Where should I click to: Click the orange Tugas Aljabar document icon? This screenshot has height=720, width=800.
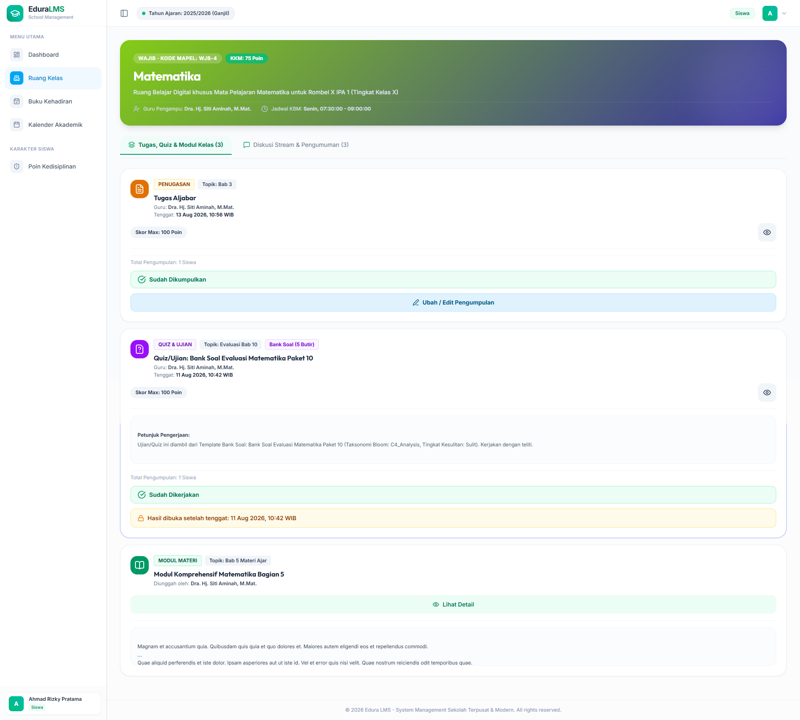tap(140, 189)
